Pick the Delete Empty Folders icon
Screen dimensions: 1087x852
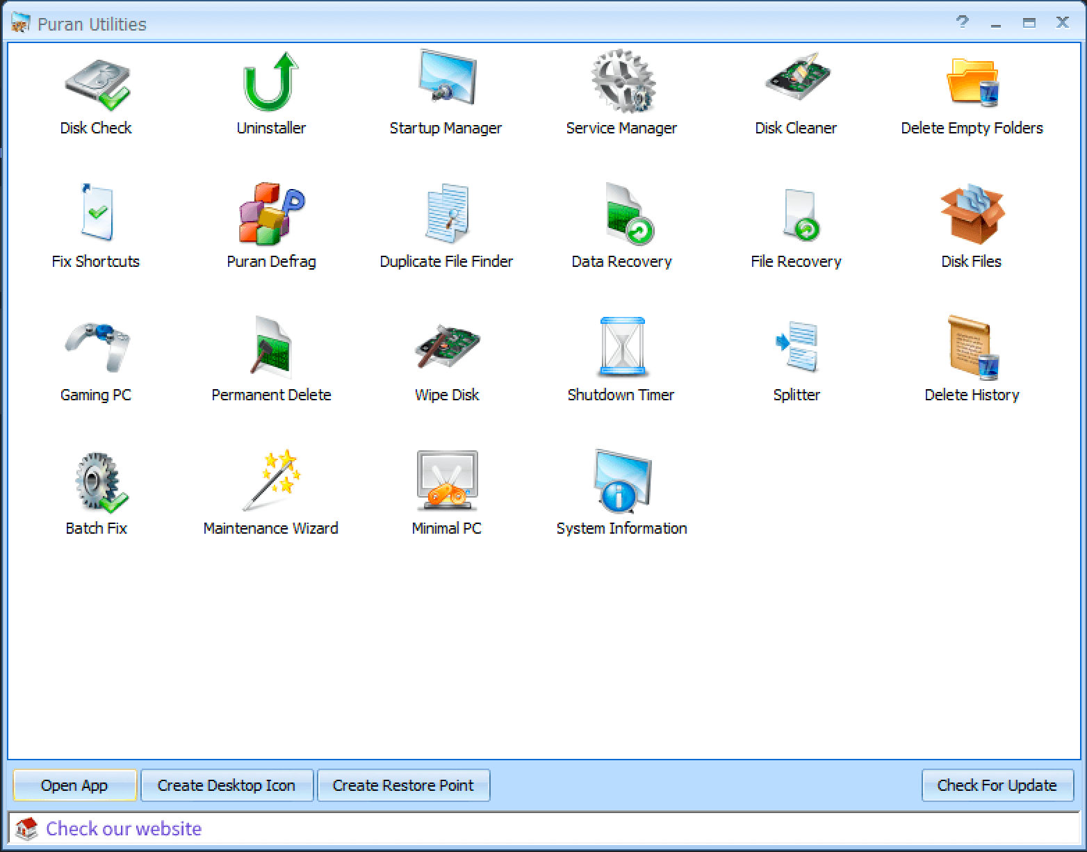pyautogui.click(x=972, y=82)
